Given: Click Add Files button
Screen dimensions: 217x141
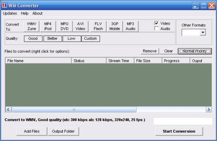Looking at the screenshot, I should tap(32, 131).
